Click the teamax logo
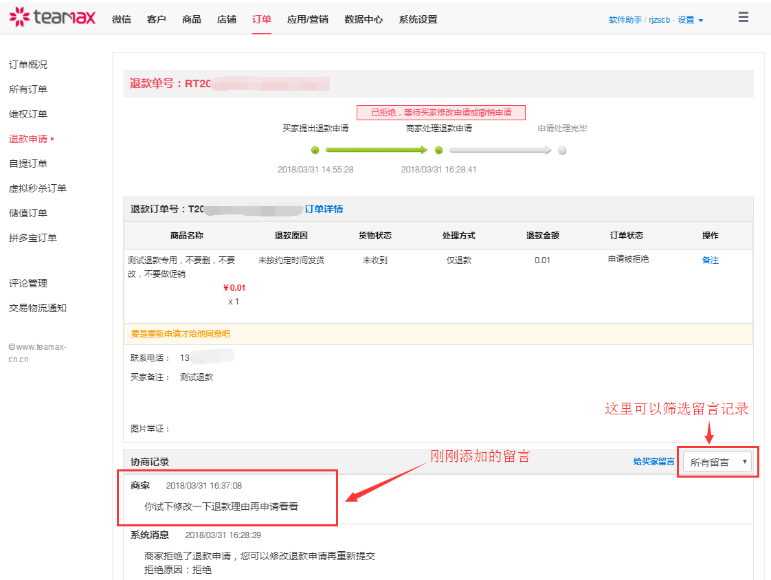 tap(53, 18)
